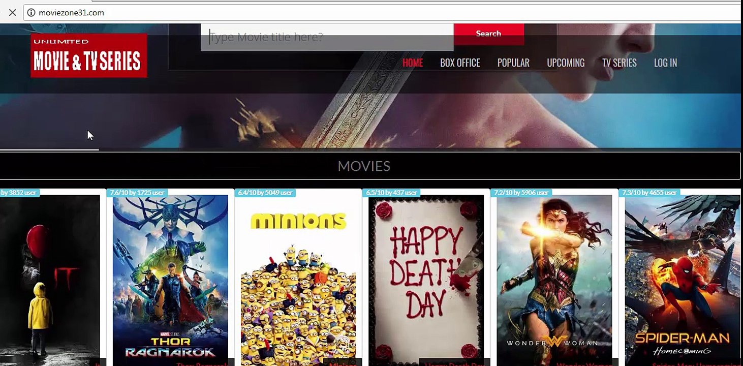
Task: Click the '6.5/10 by 437 user' rating badge
Action: [x=391, y=193]
